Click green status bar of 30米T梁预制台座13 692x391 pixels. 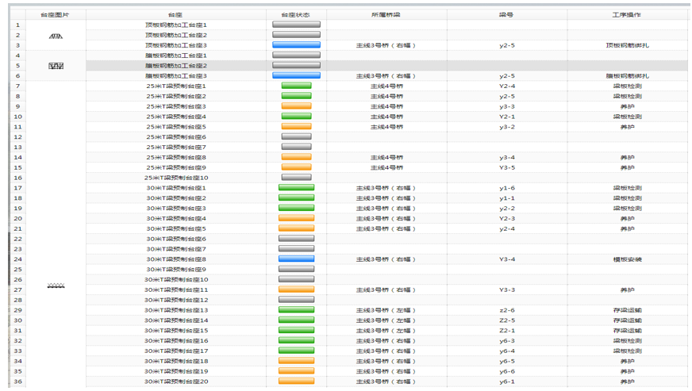296,310
